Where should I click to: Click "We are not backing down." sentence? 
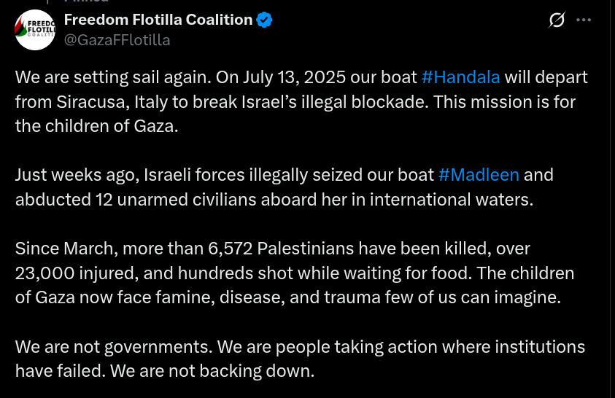pyautogui.click(x=212, y=371)
